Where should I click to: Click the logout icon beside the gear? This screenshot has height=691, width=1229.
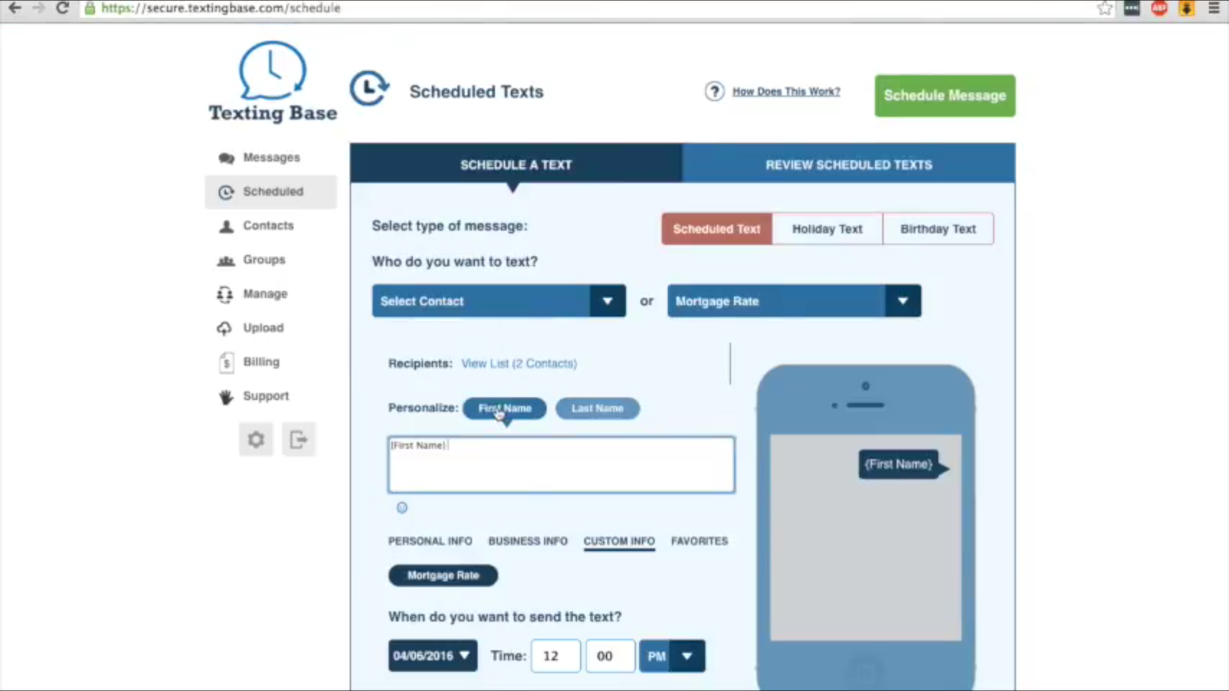coord(299,439)
